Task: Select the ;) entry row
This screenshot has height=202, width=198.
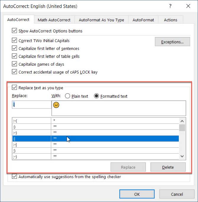Action: coord(95,150)
